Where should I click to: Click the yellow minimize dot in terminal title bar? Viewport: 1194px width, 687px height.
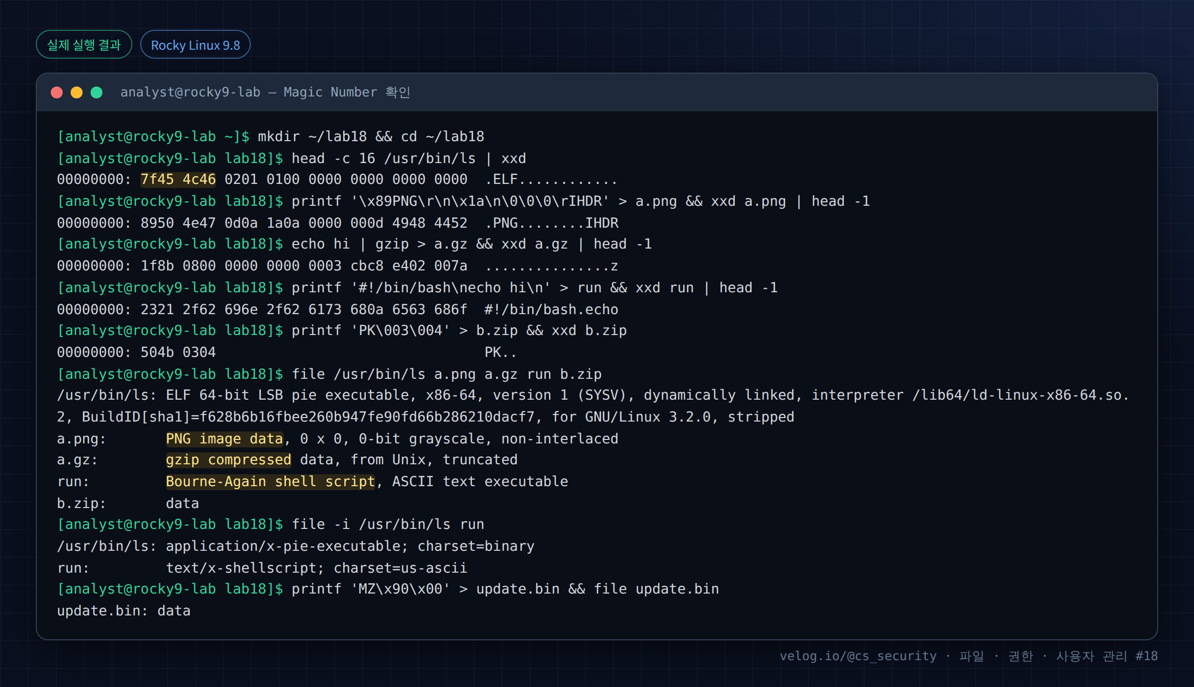coord(77,92)
